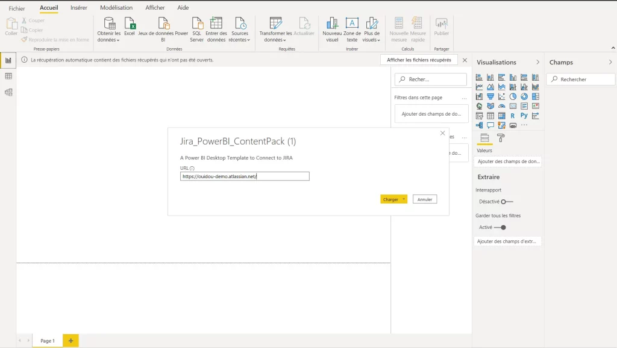Open more options for Filtres dans cette page
This screenshot has height=348, width=617.
pos(465,98)
